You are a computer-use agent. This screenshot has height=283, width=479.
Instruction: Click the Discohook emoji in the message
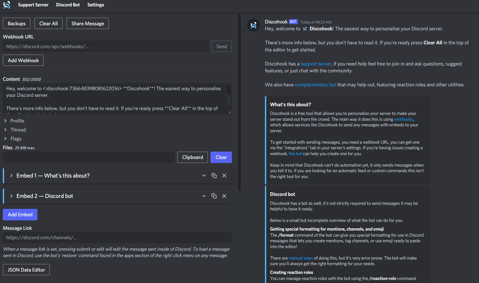305,29
